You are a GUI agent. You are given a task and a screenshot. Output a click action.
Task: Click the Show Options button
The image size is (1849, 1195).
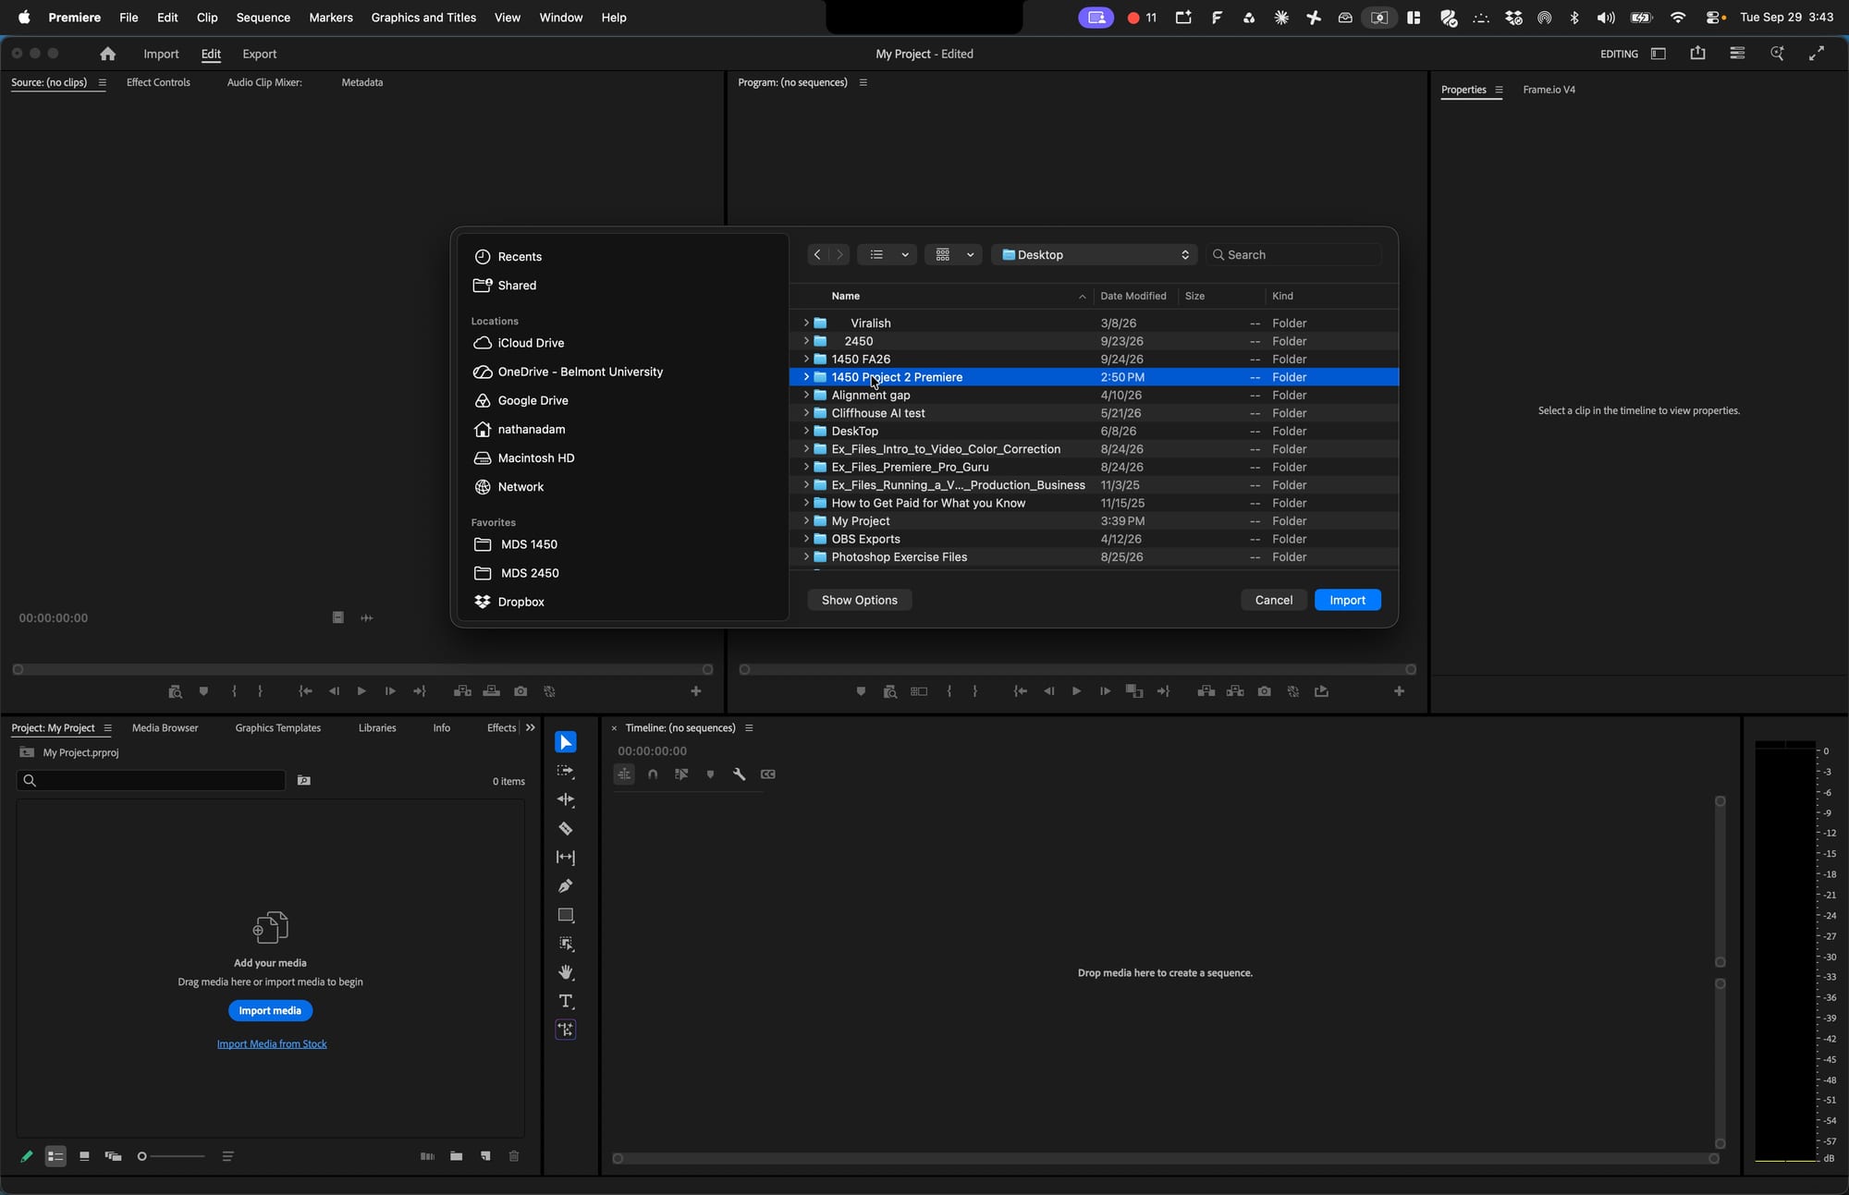pos(859,600)
